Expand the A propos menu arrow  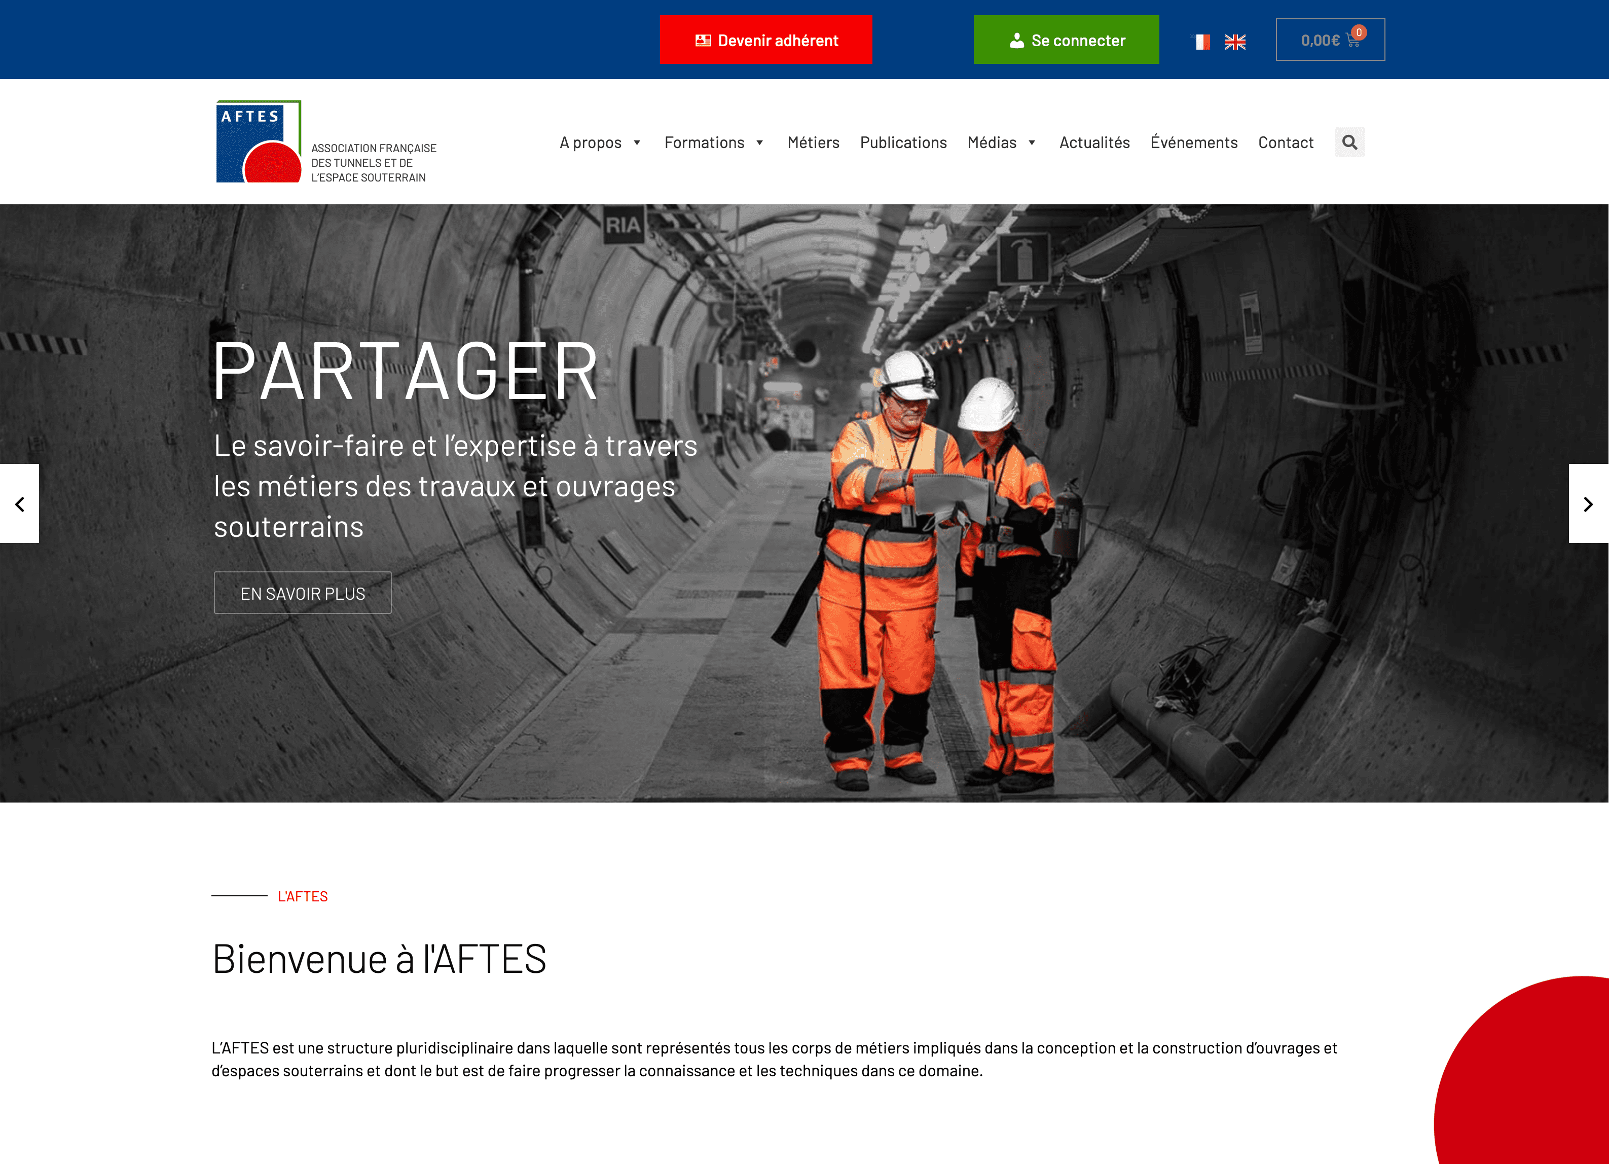tap(637, 142)
